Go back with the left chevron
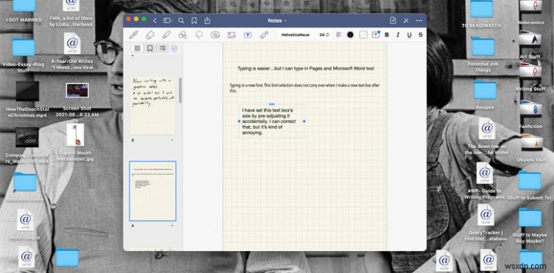Screen dimensions: 554x273 tap(154, 21)
